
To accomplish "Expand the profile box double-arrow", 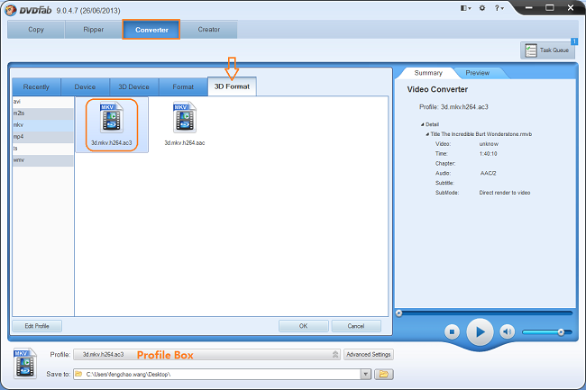I will click(x=335, y=355).
